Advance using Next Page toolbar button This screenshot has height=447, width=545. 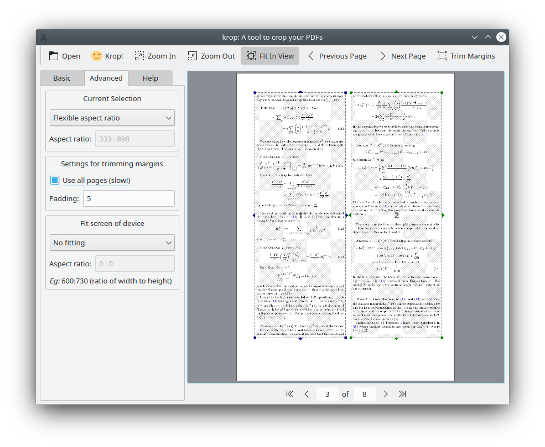pos(402,56)
